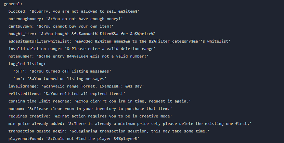Click the 'confirm time limit reached' key
The height and width of the screenshot is (143, 284).
click(39, 101)
